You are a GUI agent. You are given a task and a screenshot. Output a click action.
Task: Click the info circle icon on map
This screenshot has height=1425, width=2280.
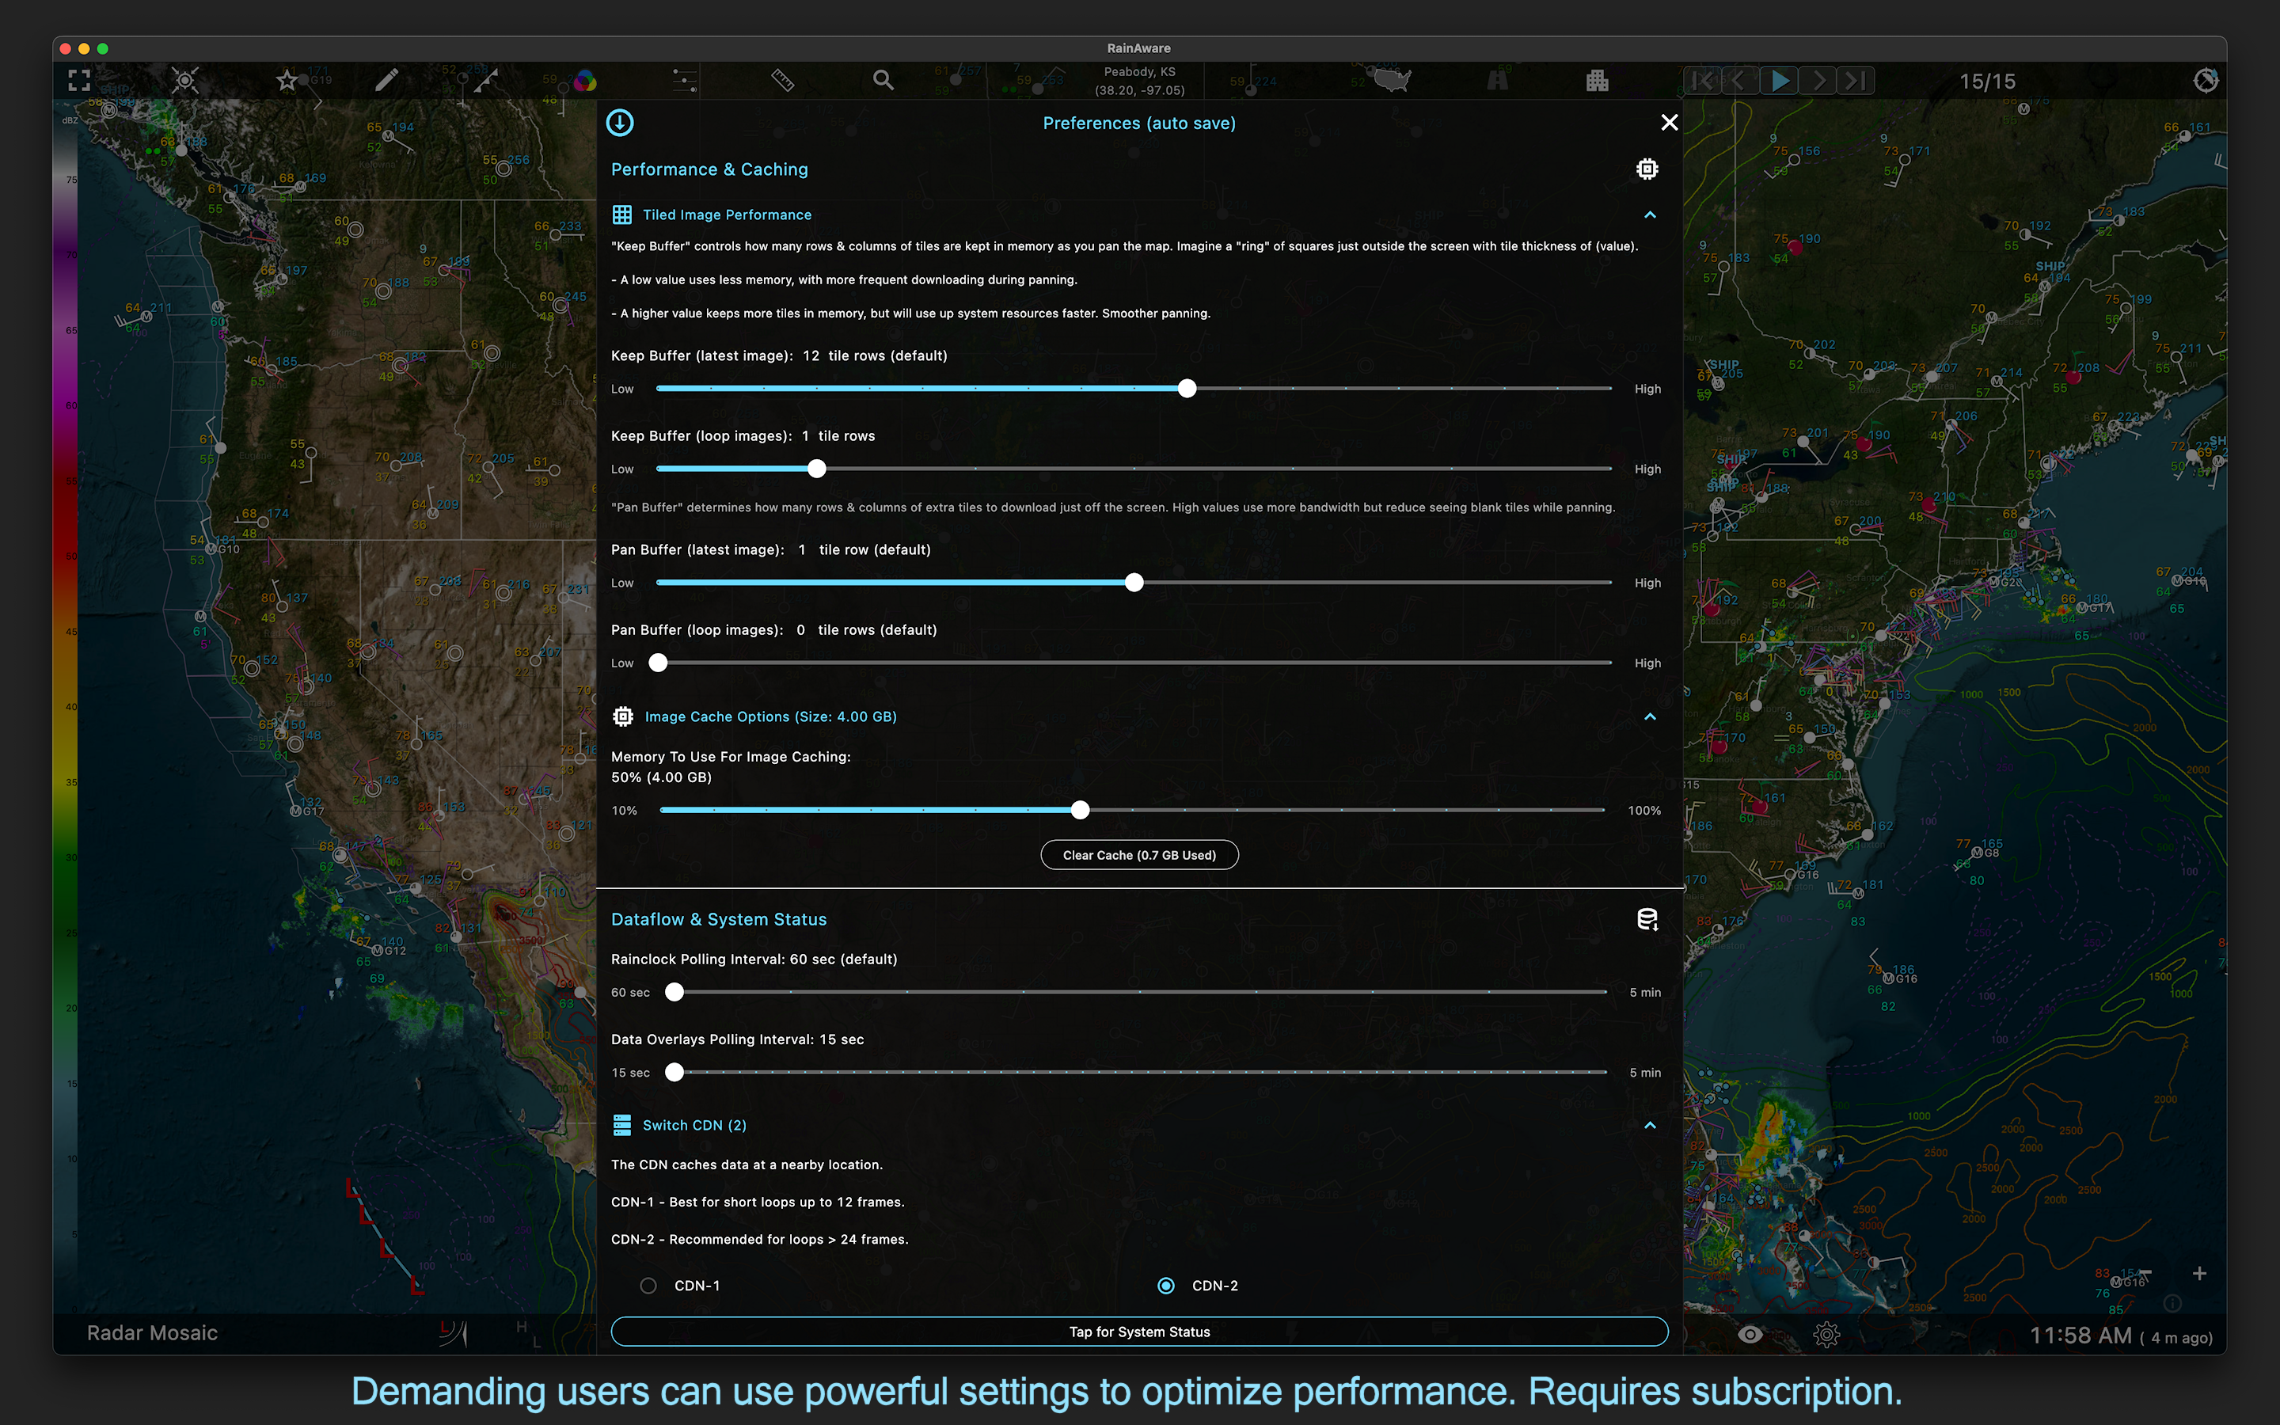[x=2172, y=1303]
